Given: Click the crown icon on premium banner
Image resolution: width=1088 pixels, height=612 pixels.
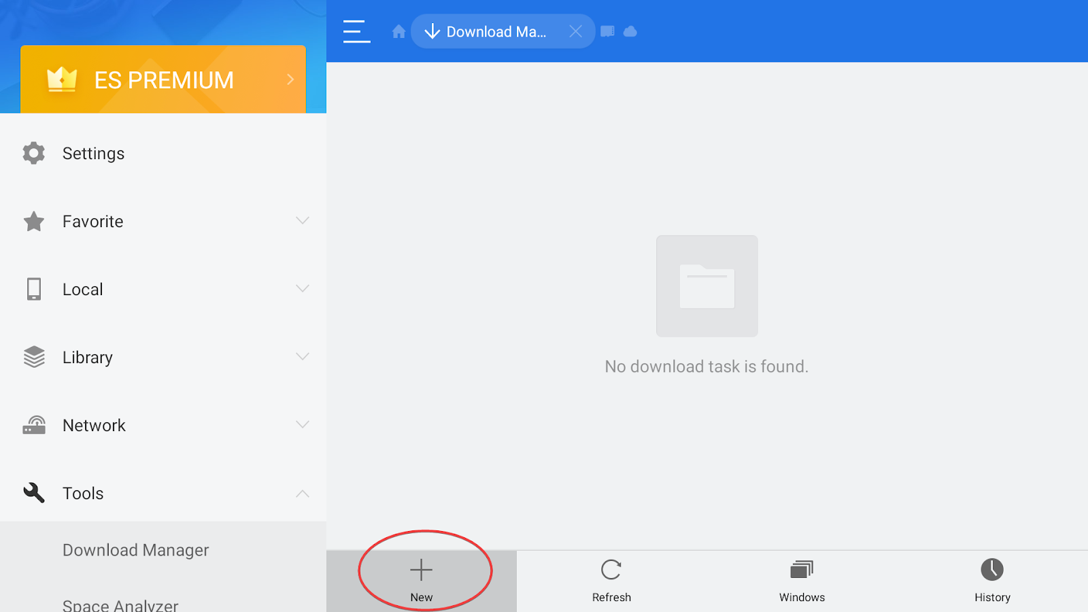Looking at the screenshot, I should (x=62, y=80).
